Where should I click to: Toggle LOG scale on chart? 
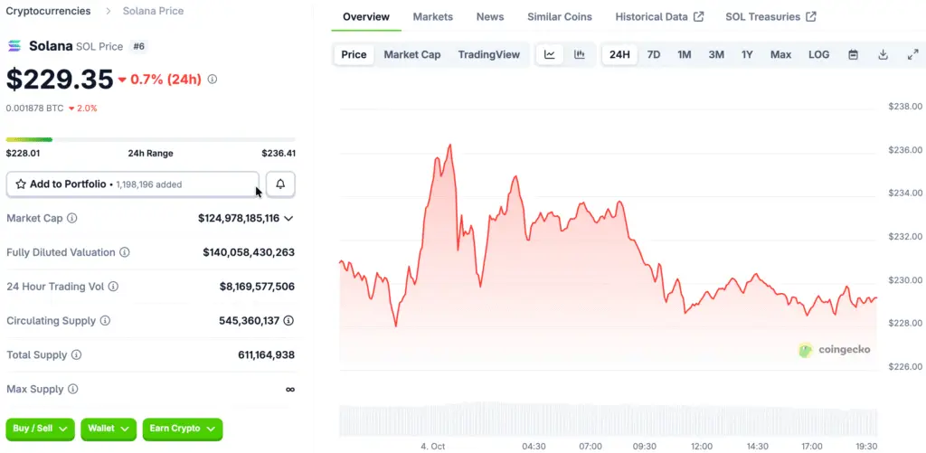click(x=818, y=54)
